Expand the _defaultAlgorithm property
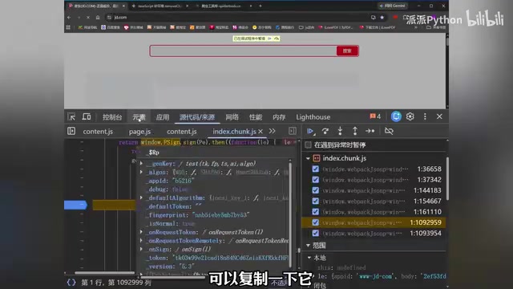 (x=141, y=197)
